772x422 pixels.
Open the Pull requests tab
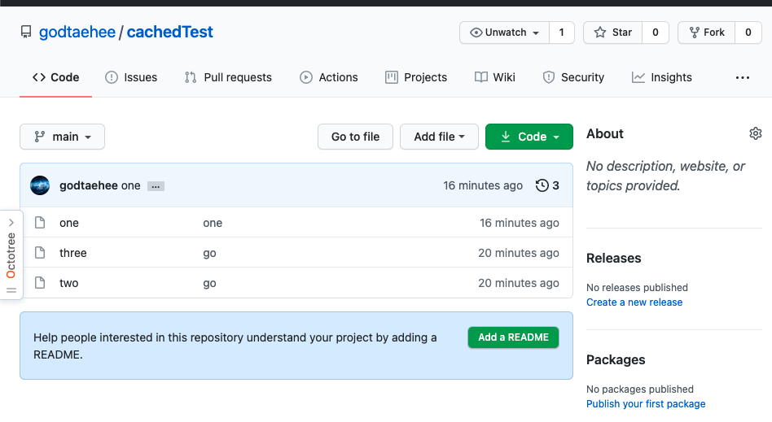point(228,77)
